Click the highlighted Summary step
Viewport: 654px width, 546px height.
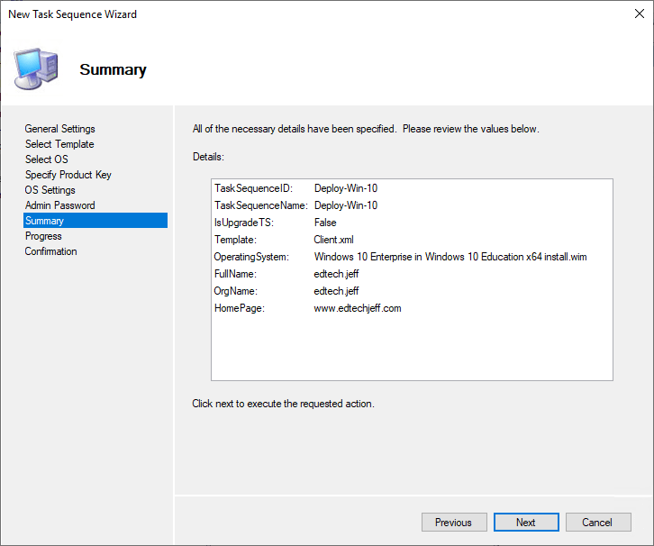45,221
